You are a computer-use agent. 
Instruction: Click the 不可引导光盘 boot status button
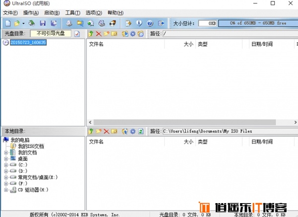[51, 33]
